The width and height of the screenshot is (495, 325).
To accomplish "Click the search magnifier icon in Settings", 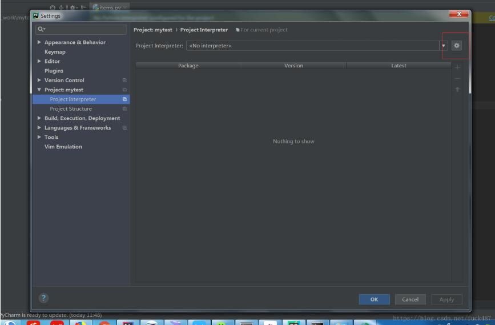I will coord(41,29).
